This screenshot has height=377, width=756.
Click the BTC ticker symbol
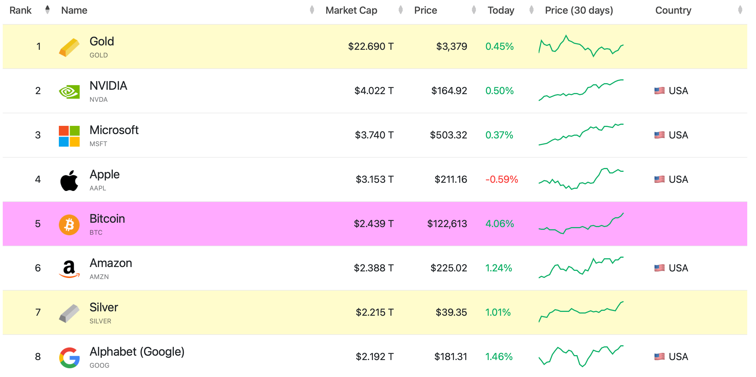tap(96, 232)
